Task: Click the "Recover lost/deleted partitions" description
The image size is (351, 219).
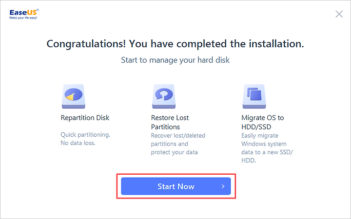Action: point(178,140)
